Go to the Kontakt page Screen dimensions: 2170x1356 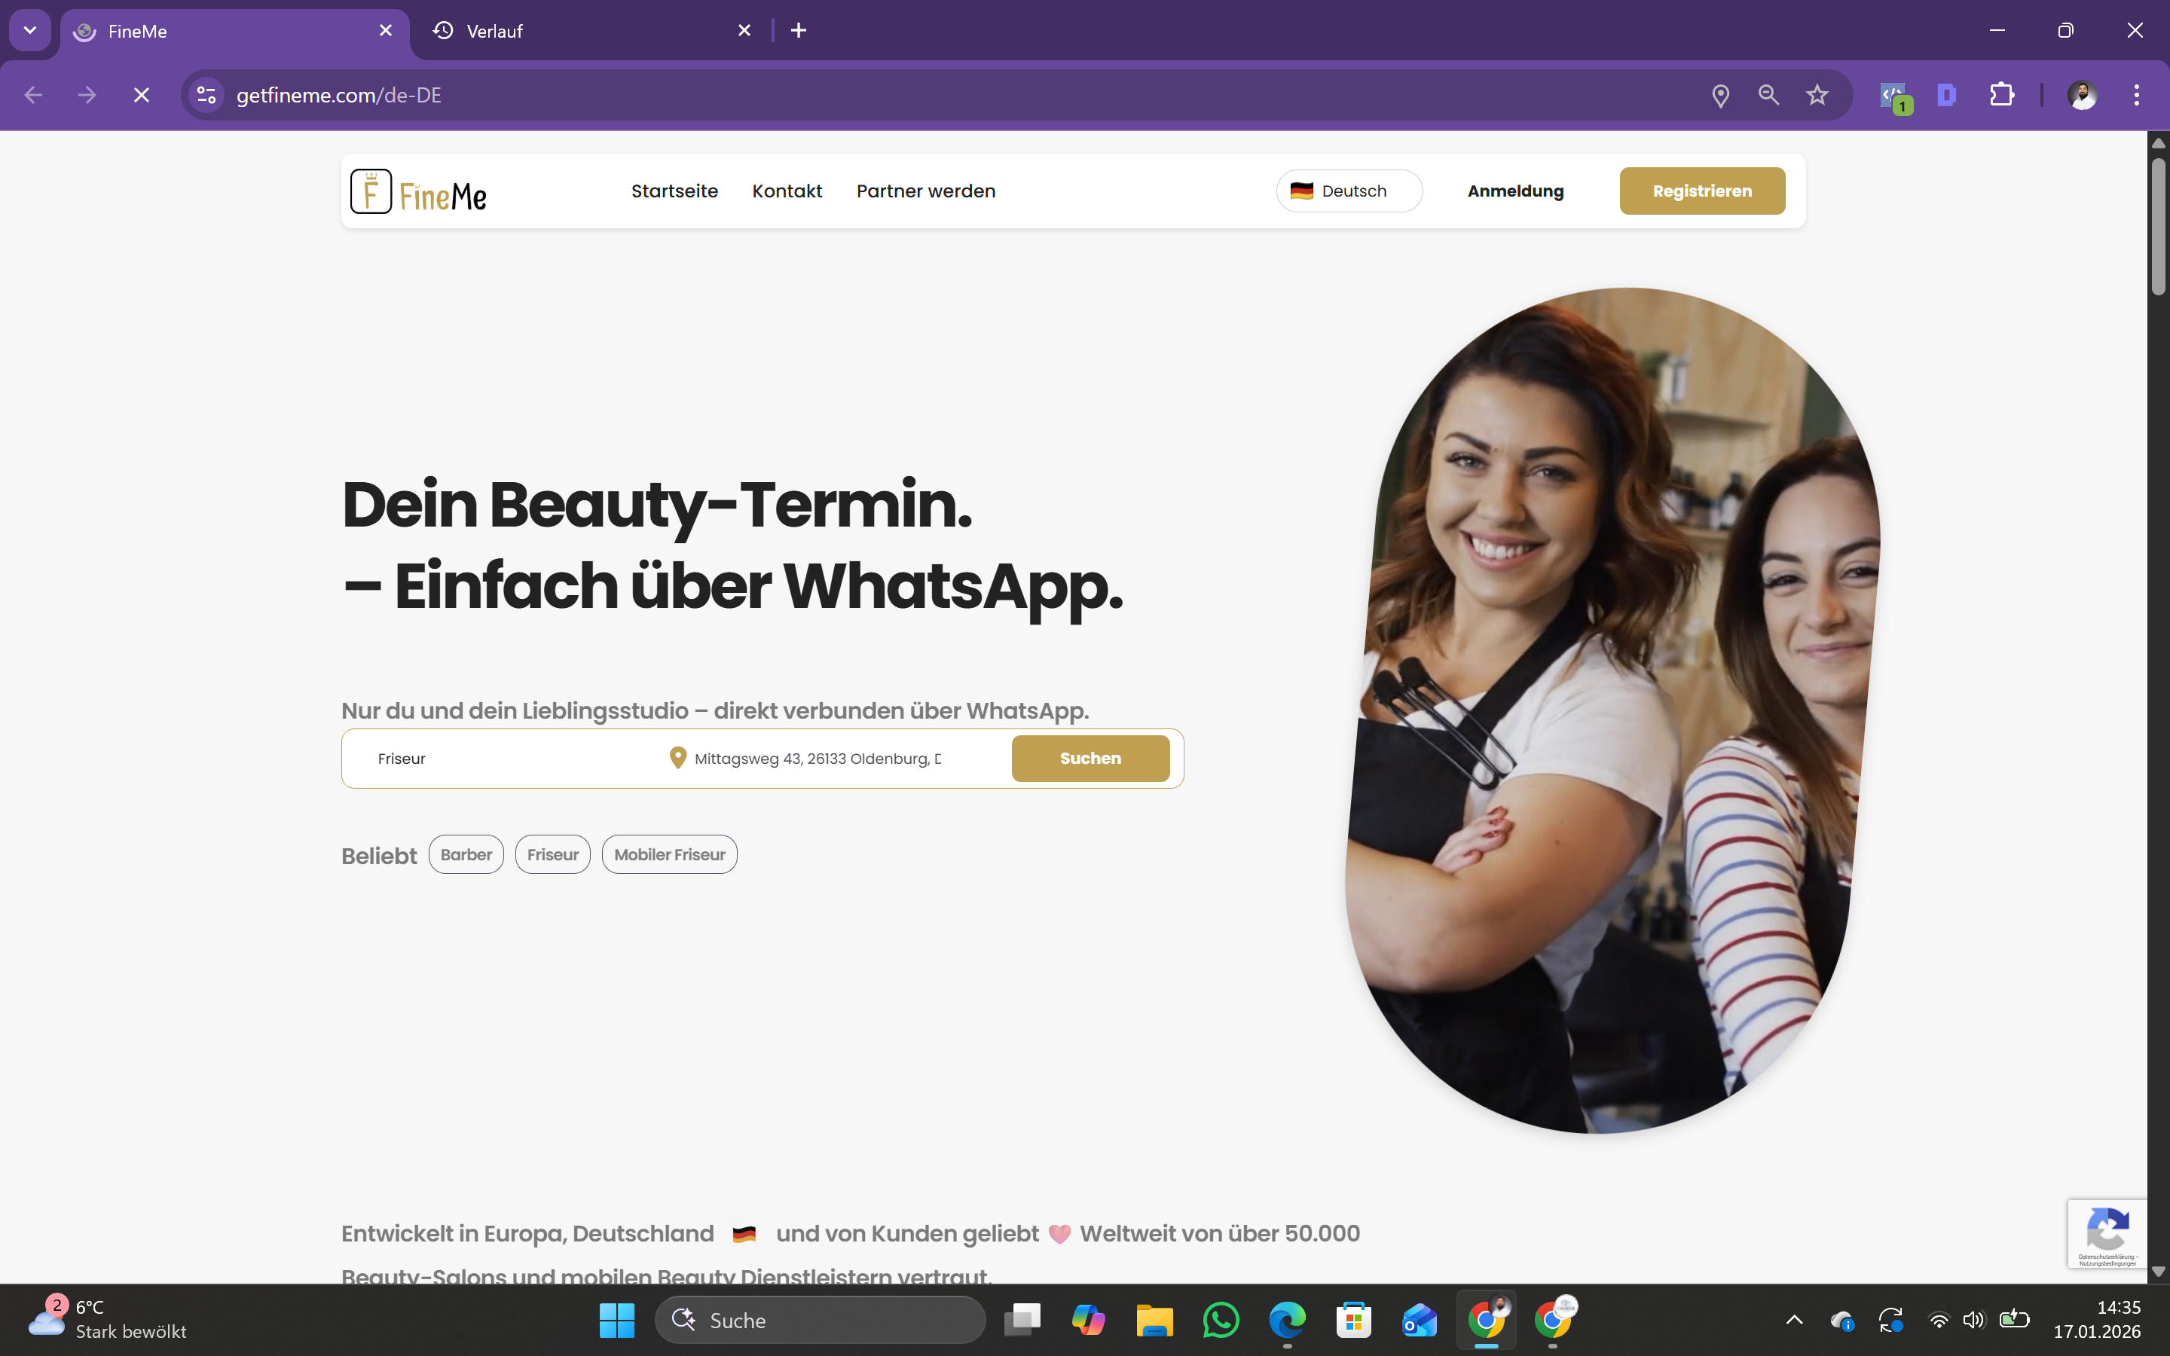point(787,191)
